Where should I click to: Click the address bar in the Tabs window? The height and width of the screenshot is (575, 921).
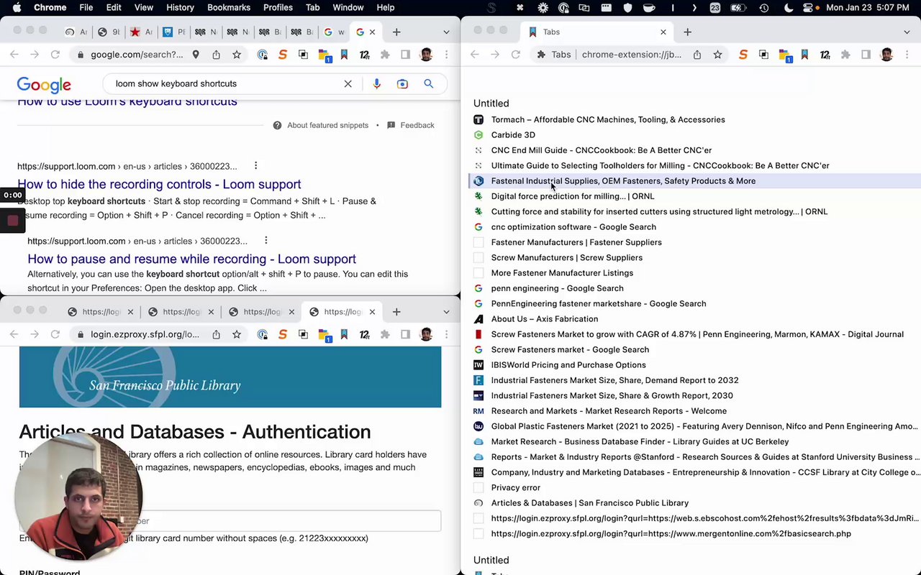630,55
